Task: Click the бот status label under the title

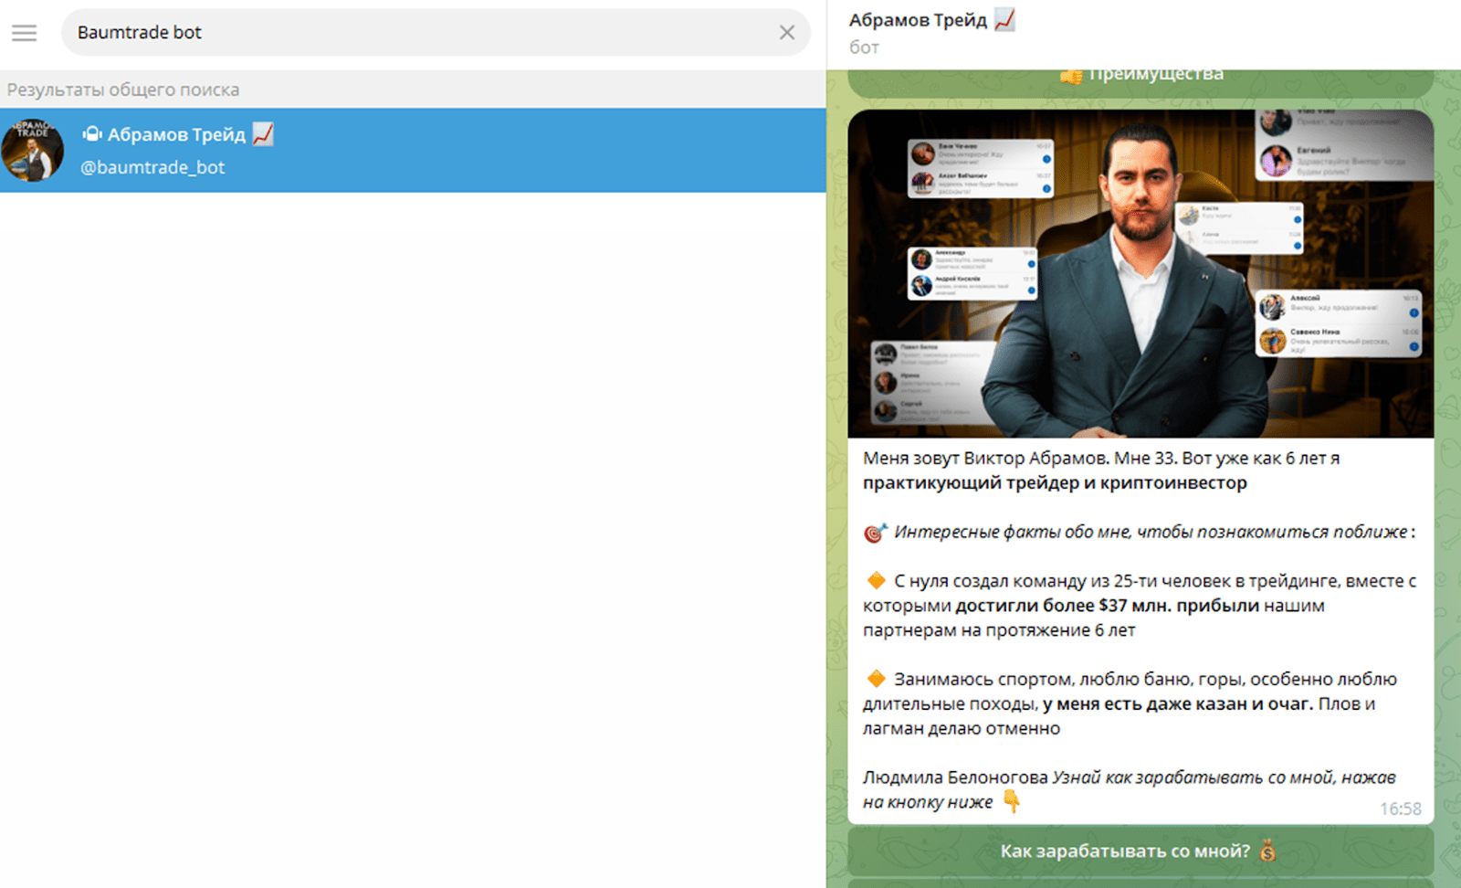Action: [x=864, y=48]
